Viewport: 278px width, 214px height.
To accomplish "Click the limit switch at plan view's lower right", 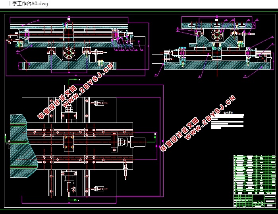I will [x=98, y=189].
